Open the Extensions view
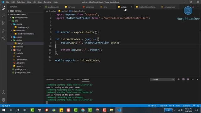 (3, 38)
